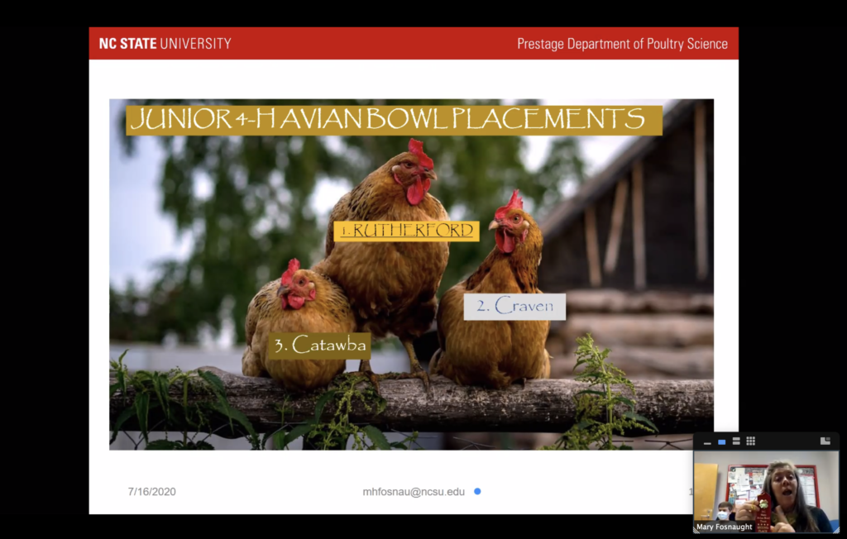This screenshot has width=847, height=539.
Task: Click the '3. Catawba' placement label
Action: tap(320, 345)
